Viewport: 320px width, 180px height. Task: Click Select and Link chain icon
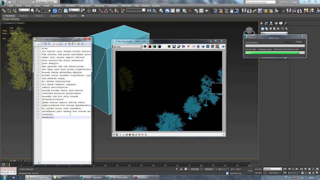click(x=4, y=10)
